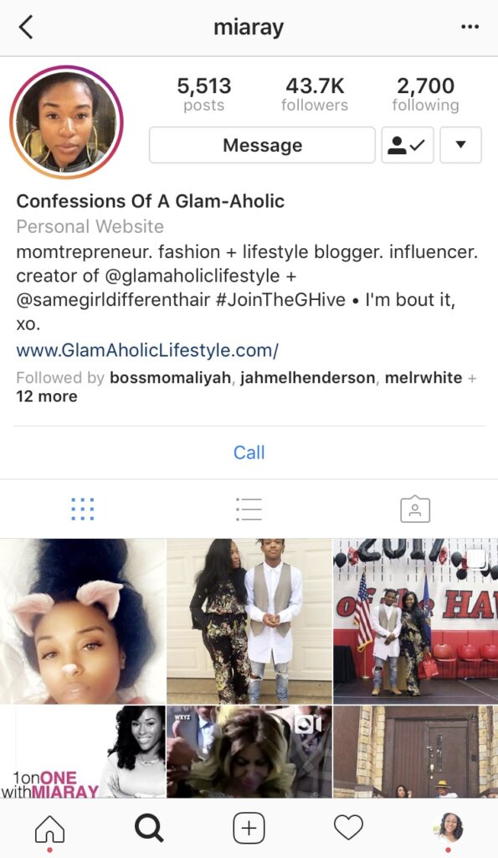Open the @glamaholiclifestyle mention in bio

point(192,275)
